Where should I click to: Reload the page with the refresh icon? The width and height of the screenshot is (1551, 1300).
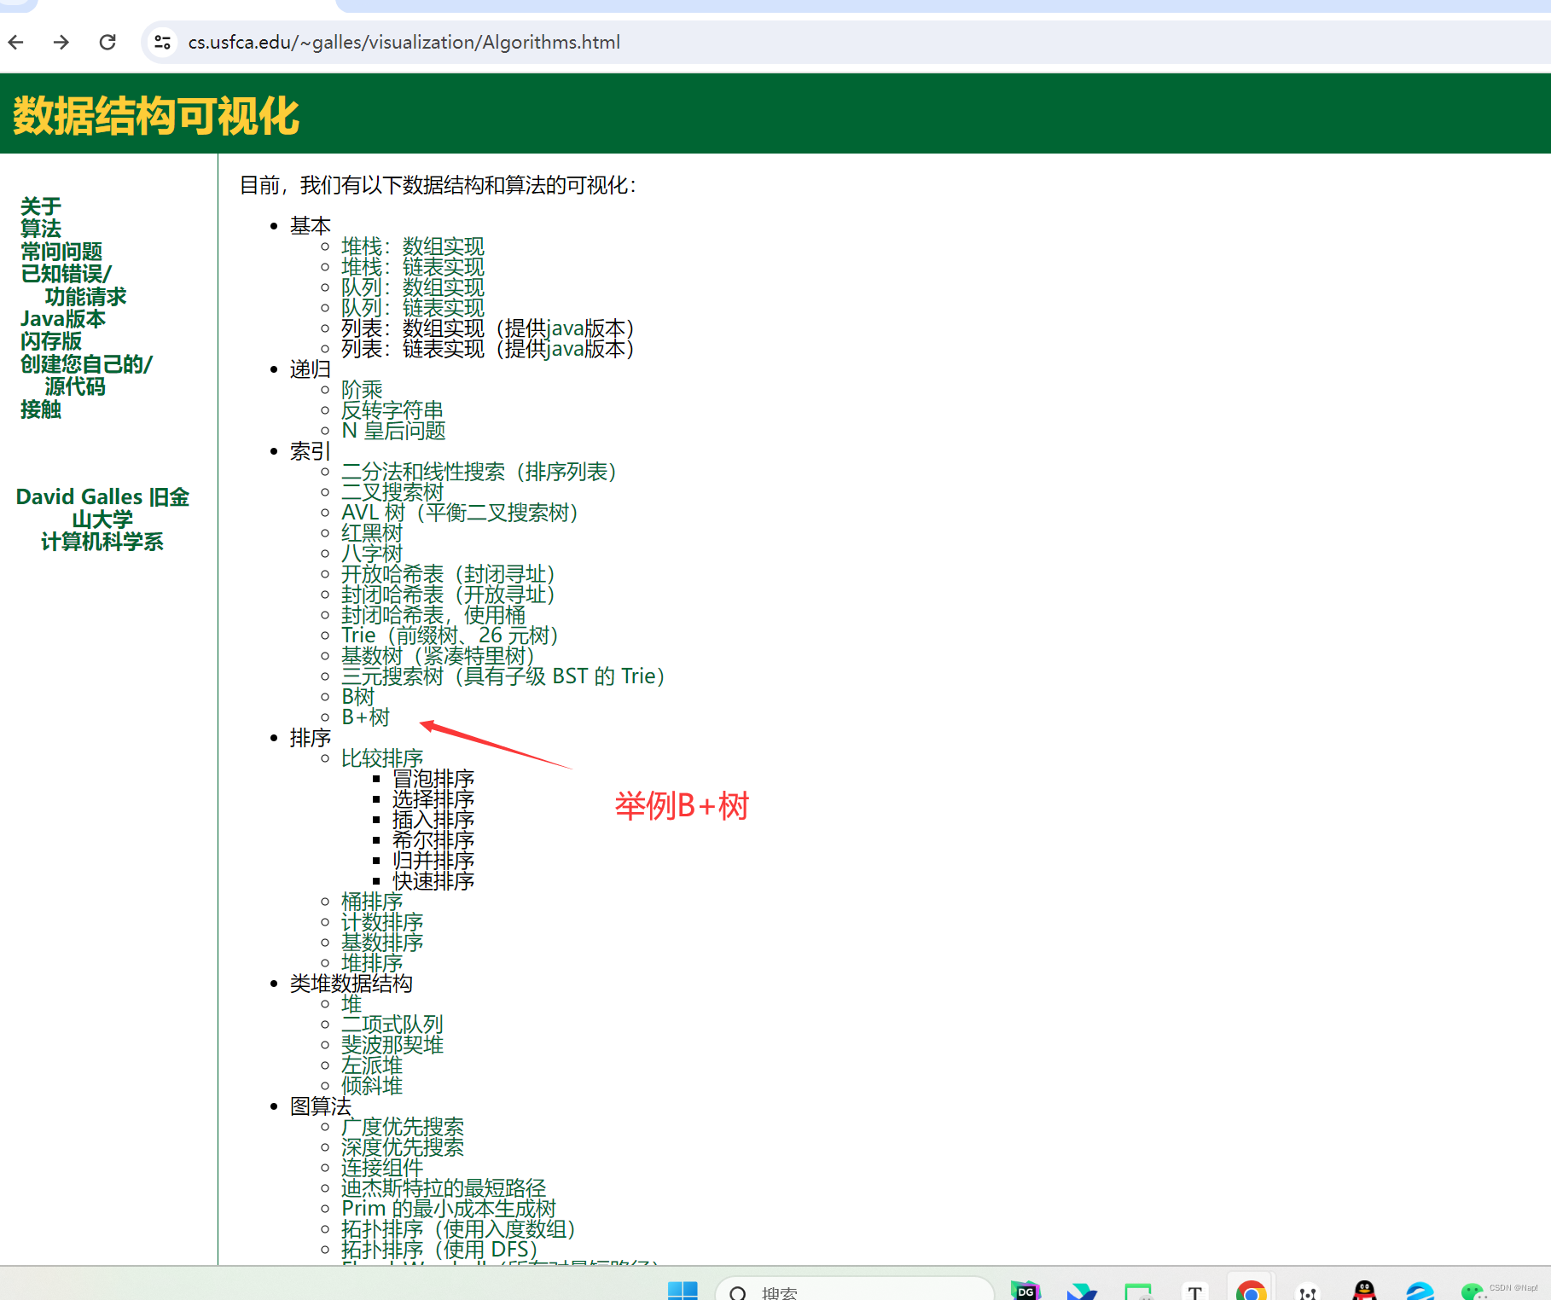[x=107, y=42]
